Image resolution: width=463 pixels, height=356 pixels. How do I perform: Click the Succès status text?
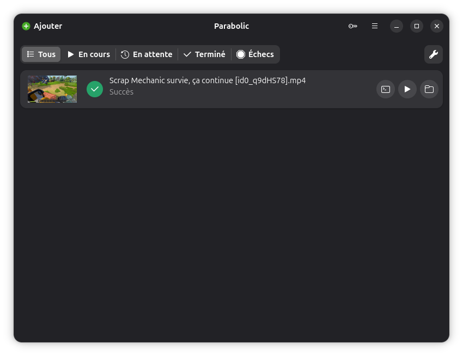pos(121,92)
